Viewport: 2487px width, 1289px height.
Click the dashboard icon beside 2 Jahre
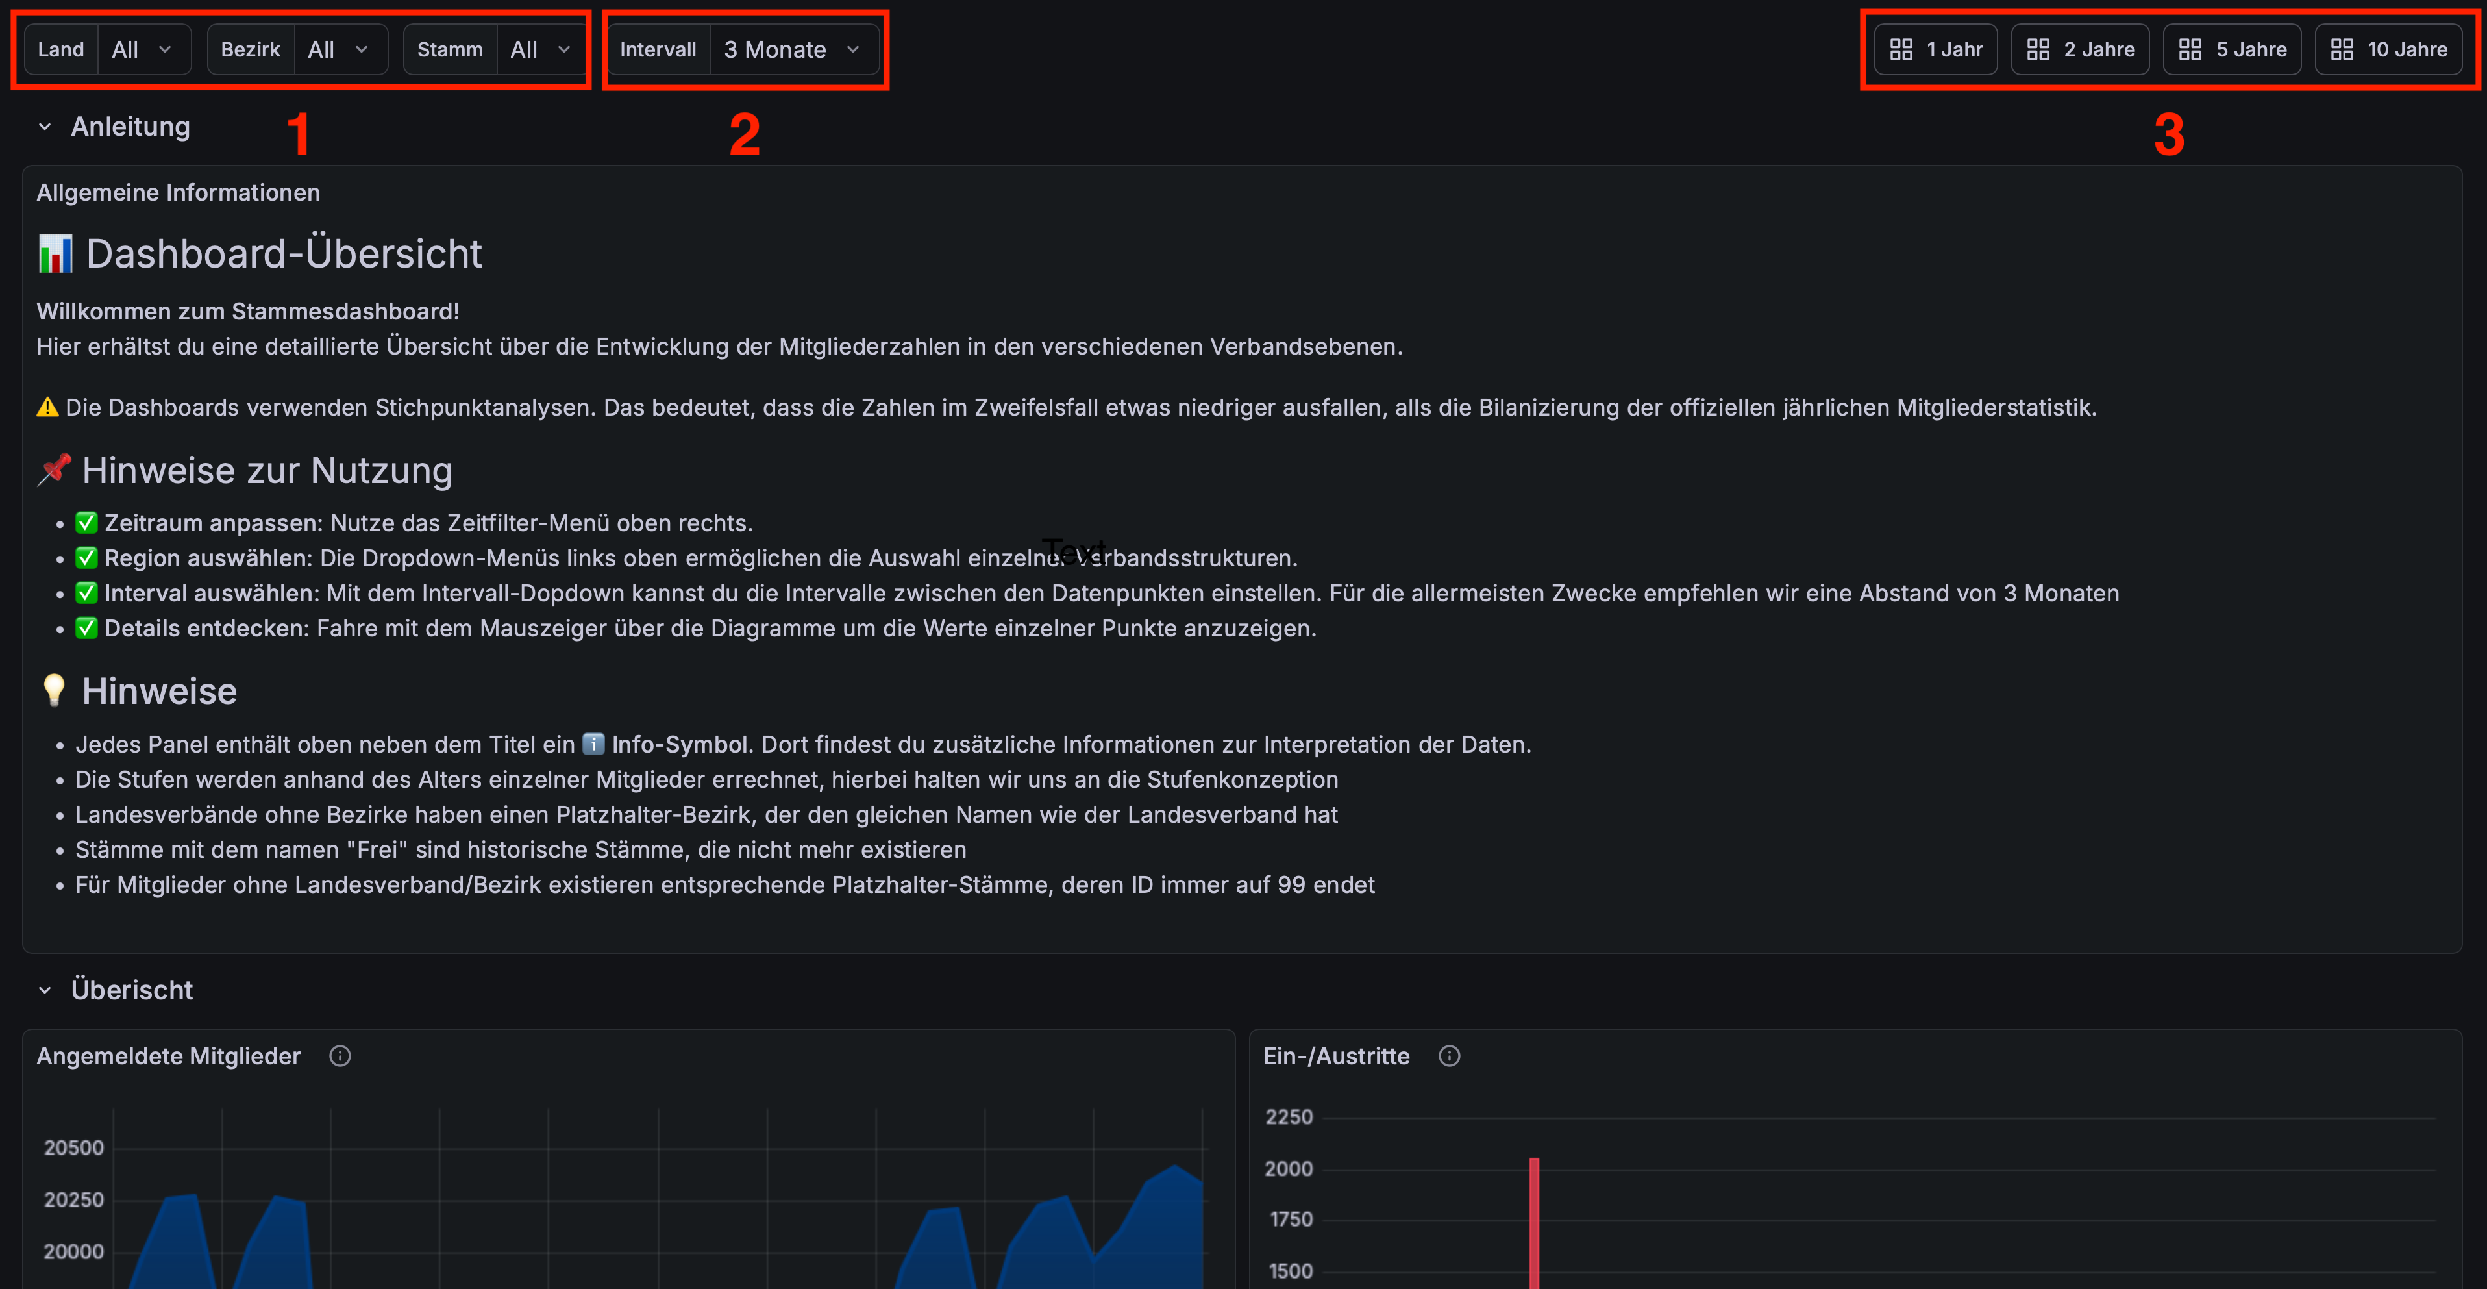[x=2039, y=48]
